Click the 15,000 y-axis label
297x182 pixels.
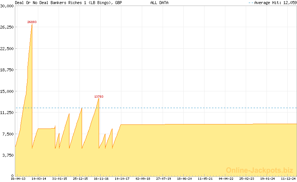[7, 91]
